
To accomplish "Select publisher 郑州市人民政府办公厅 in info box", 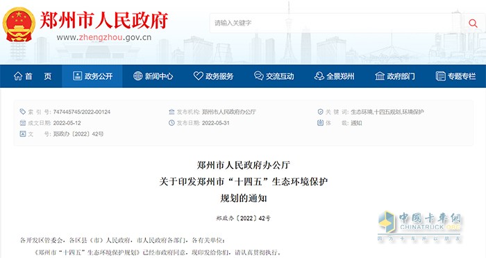I will [x=229, y=112].
